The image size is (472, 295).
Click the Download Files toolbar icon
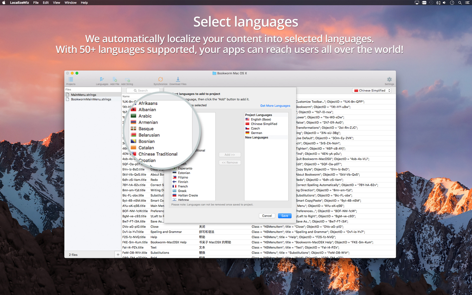point(178,80)
